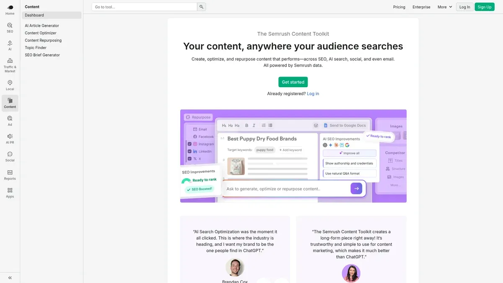Click Brendan Cox's avatar photo
The height and width of the screenshot is (283, 503).
[x=235, y=267]
